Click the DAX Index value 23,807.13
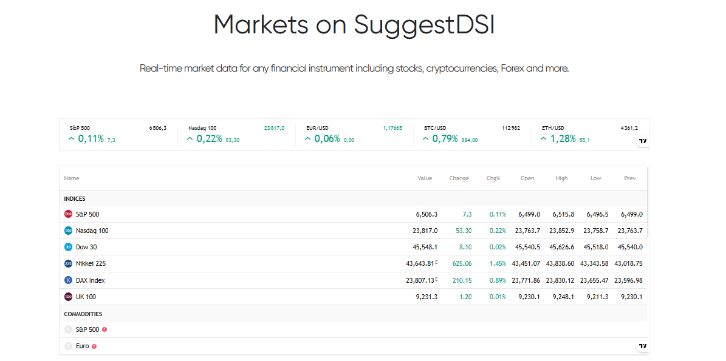Viewport: 726px width, 361px height. click(420, 280)
